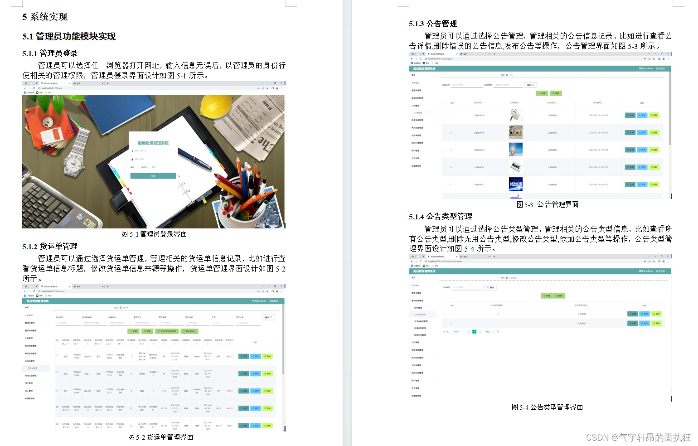Select highlighted 货运单管理 submenu in figure 5-2 sidebar
Screen dimensions: 698x446
click(x=35, y=368)
